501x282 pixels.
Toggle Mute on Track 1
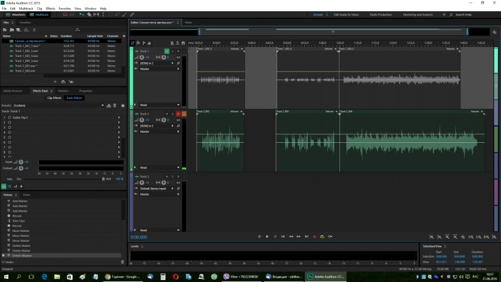click(167, 51)
